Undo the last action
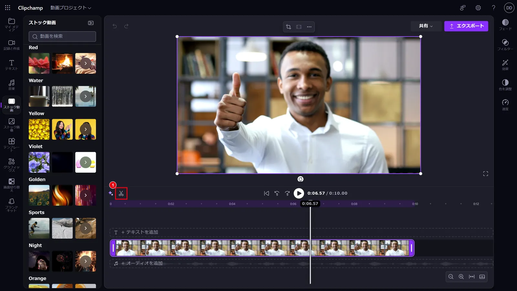The image size is (517, 291). pyautogui.click(x=115, y=26)
